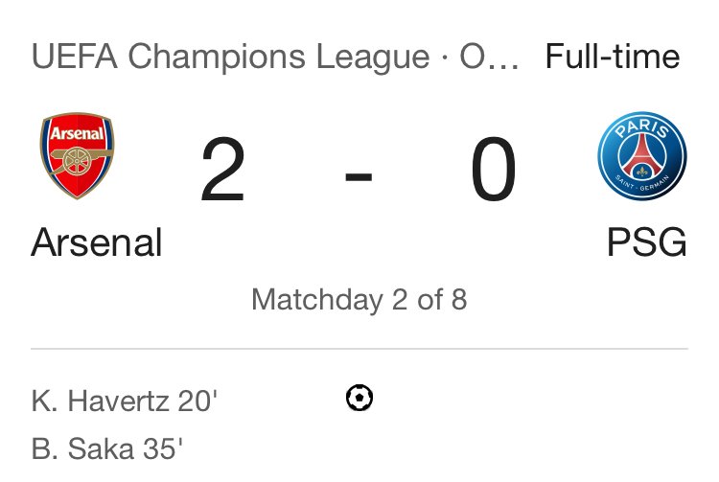The width and height of the screenshot is (719, 482).
Task: Click the horizontal divider above scorers
Action: 359,349
